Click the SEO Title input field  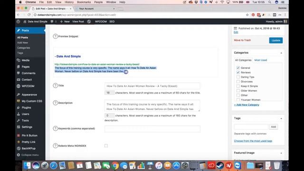click(x=152, y=86)
